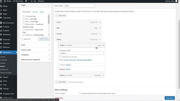Click the Menu Name input field
This screenshot has height=101, width=180.
coord(79,6)
